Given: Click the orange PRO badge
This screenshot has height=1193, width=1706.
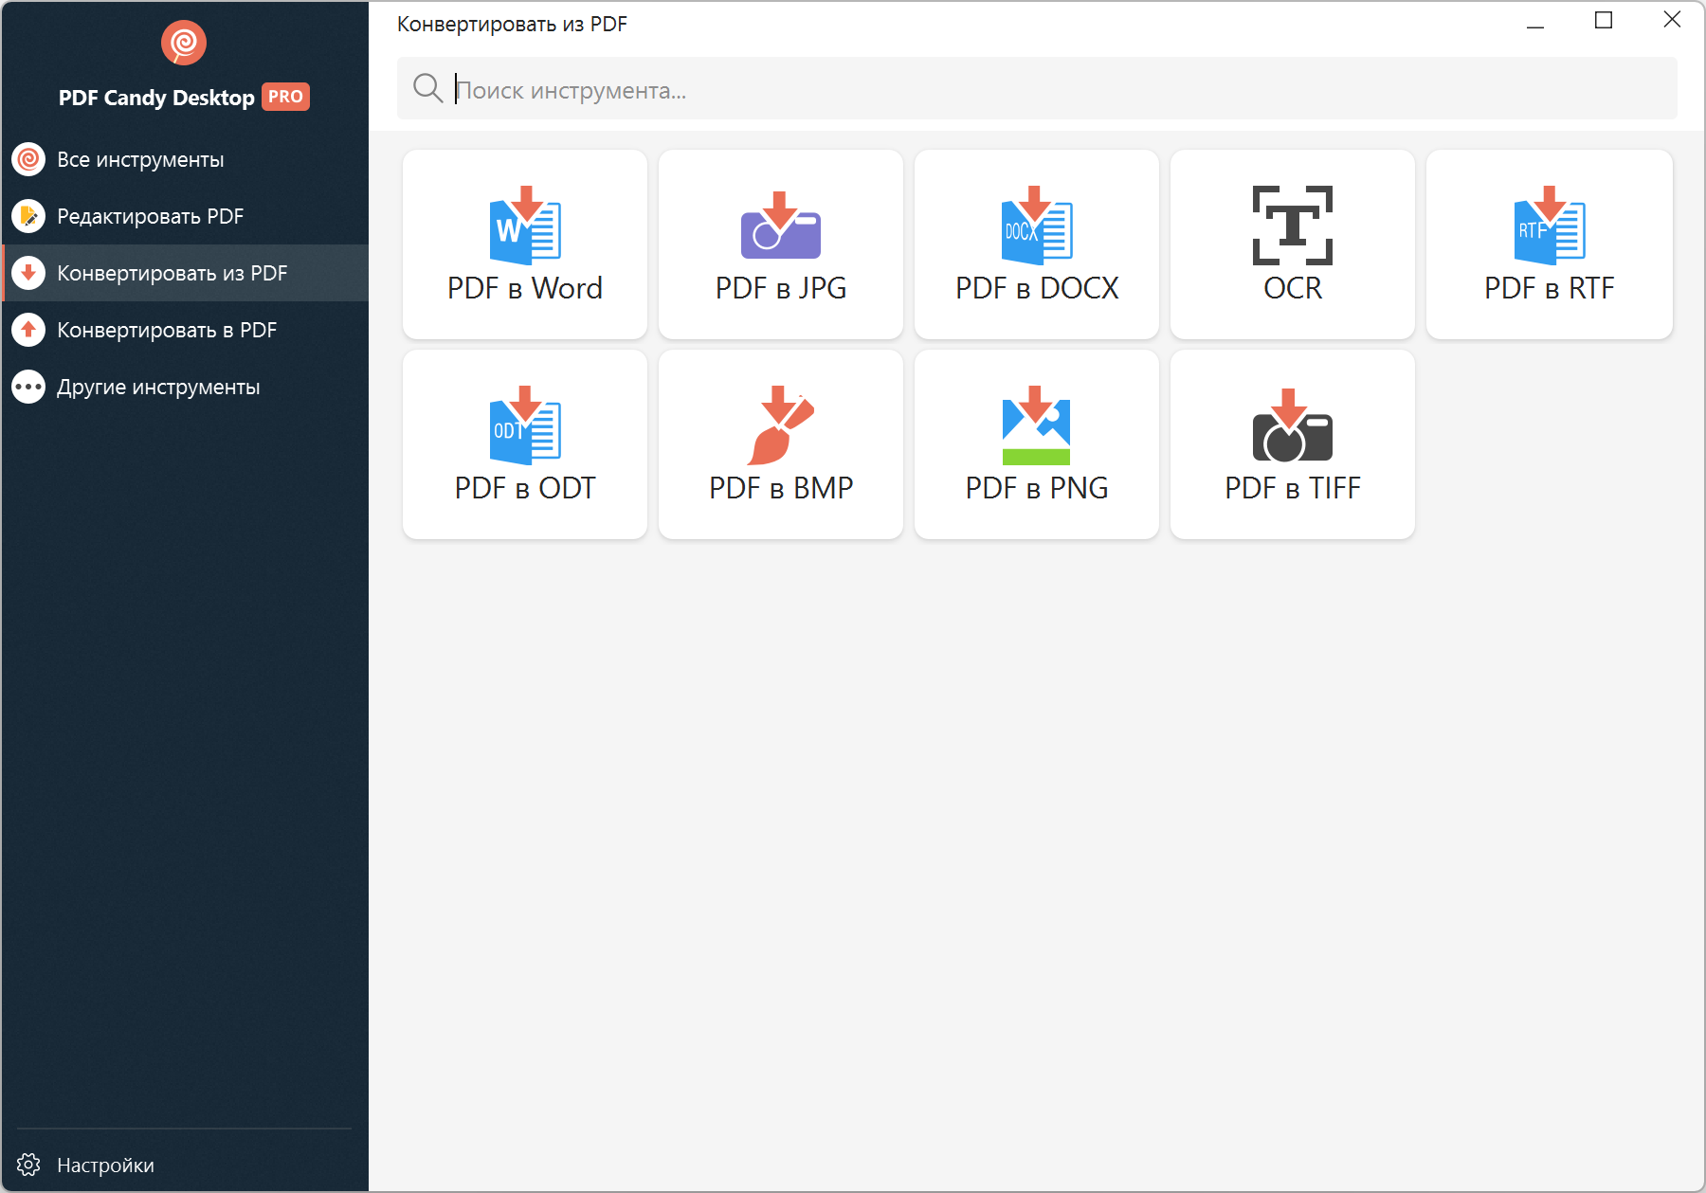Looking at the screenshot, I should tap(285, 97).
